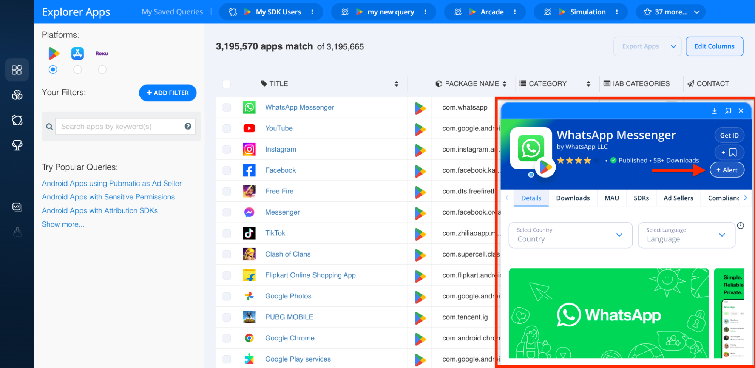Click the Export Apps button
The image size is (755, 368).
click(640, 46)
